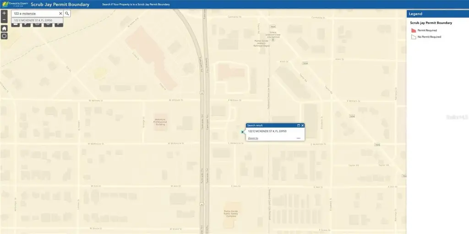Select the 122 E MCKENZIE ST suggestion
This screenshot has width=469, height=234.
pos(33,20)
